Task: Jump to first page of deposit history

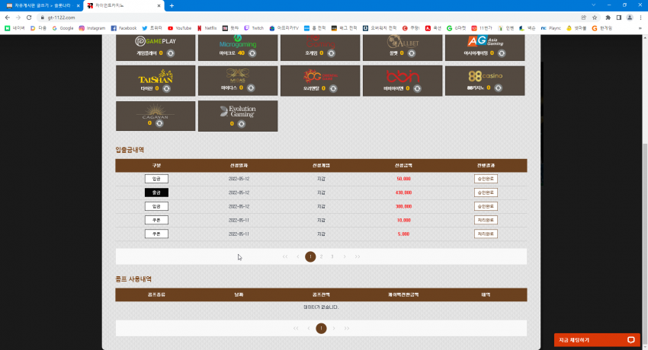Action: coord(285,256)
